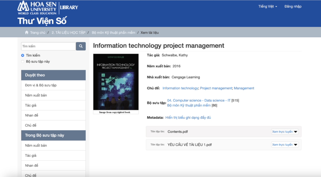Viewport: 321px width, 177px height.
Task: Click the 'Management' subject link
Action: [x=244, y=88]
